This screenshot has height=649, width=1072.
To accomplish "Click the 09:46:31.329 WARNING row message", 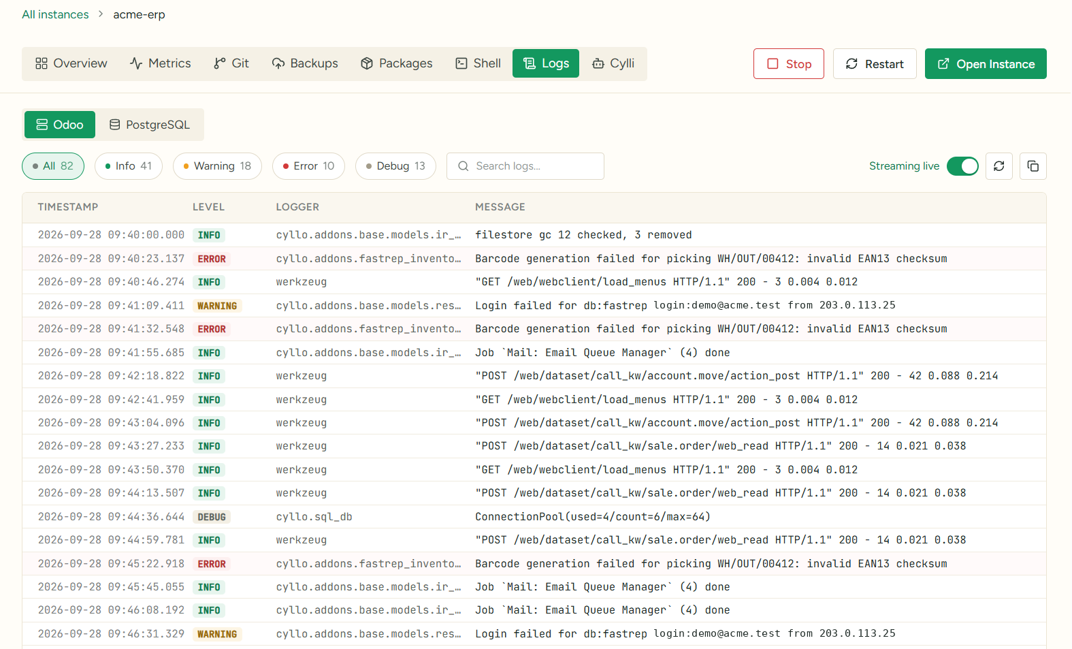I will pos(685,634).
